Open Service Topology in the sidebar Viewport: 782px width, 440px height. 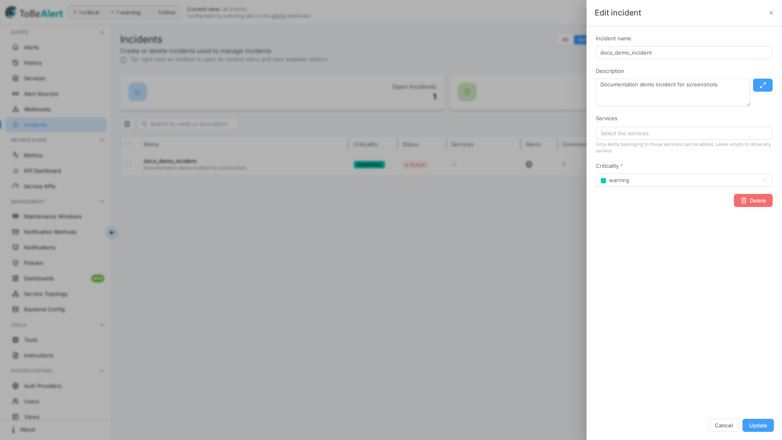(56, 294)
